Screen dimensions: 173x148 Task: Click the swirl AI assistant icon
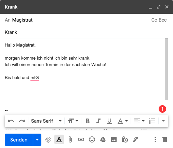tap(48, 139)
